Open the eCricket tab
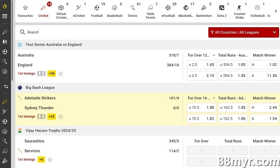 pos(79,11)
